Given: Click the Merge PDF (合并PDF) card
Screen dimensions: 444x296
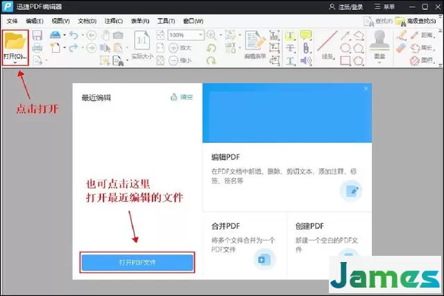Looking at the screenshot, I should (245, 245).
